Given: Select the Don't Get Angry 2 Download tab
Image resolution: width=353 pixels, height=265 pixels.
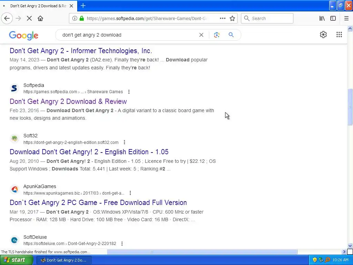Looking at the screenshot, I should pos(38,6).
